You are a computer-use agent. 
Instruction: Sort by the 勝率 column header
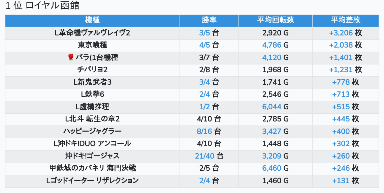209,20
